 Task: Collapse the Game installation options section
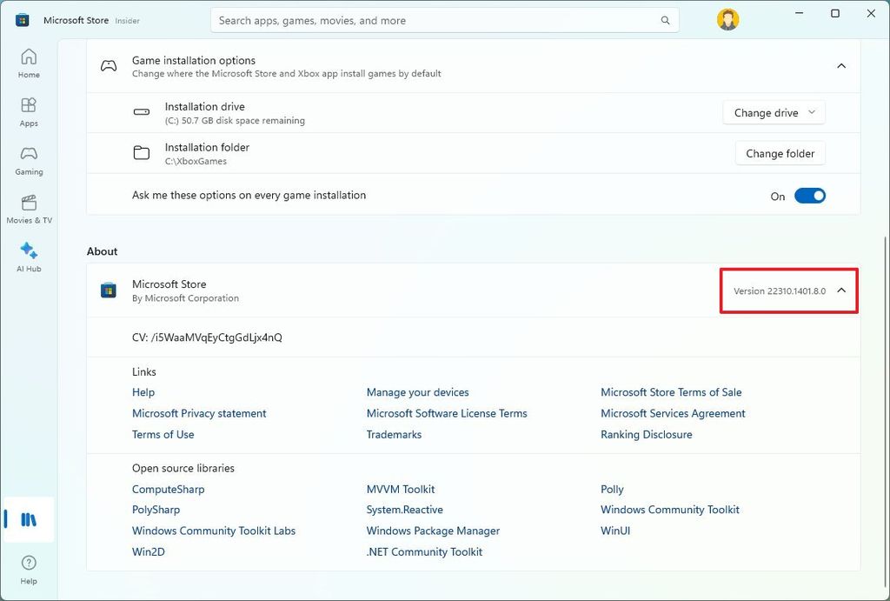[840, 66]
